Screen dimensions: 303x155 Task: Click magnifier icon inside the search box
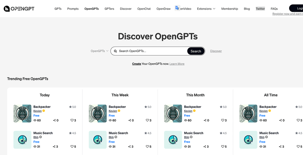coord(116,51)
